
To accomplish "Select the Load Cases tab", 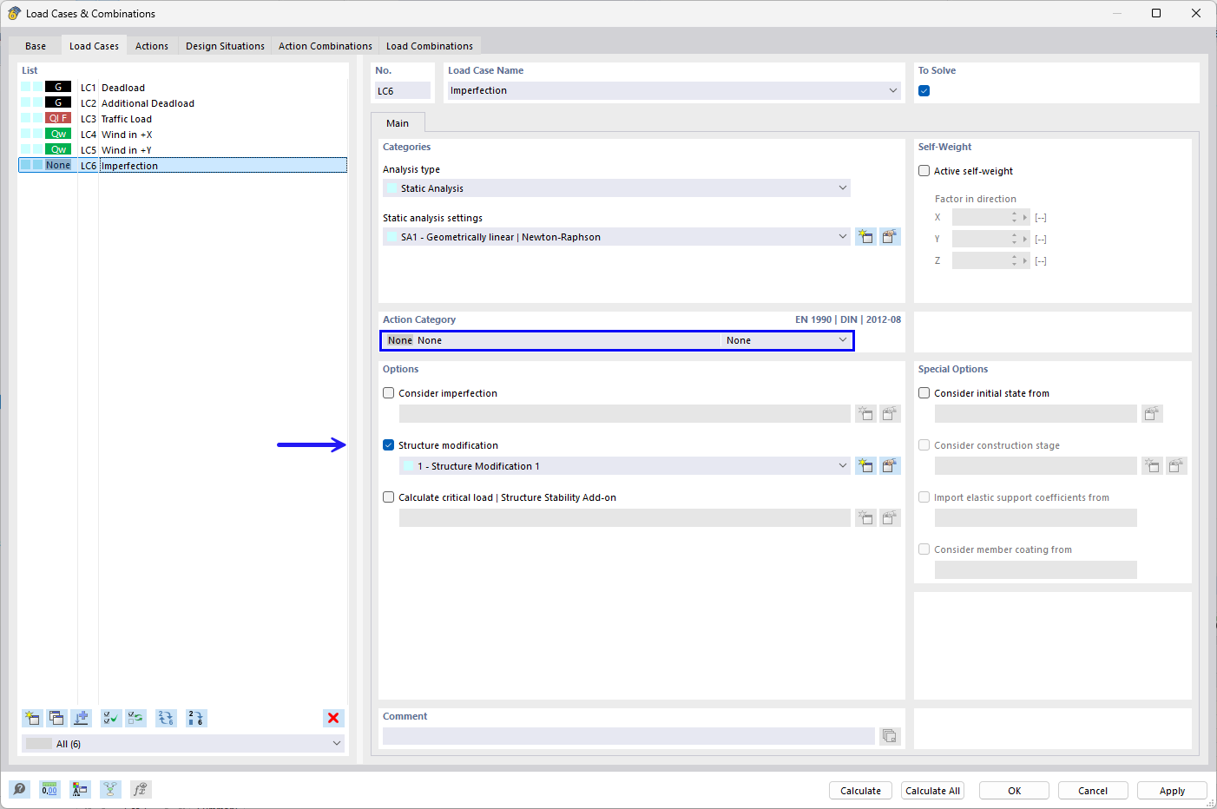I will click(94, 46).
